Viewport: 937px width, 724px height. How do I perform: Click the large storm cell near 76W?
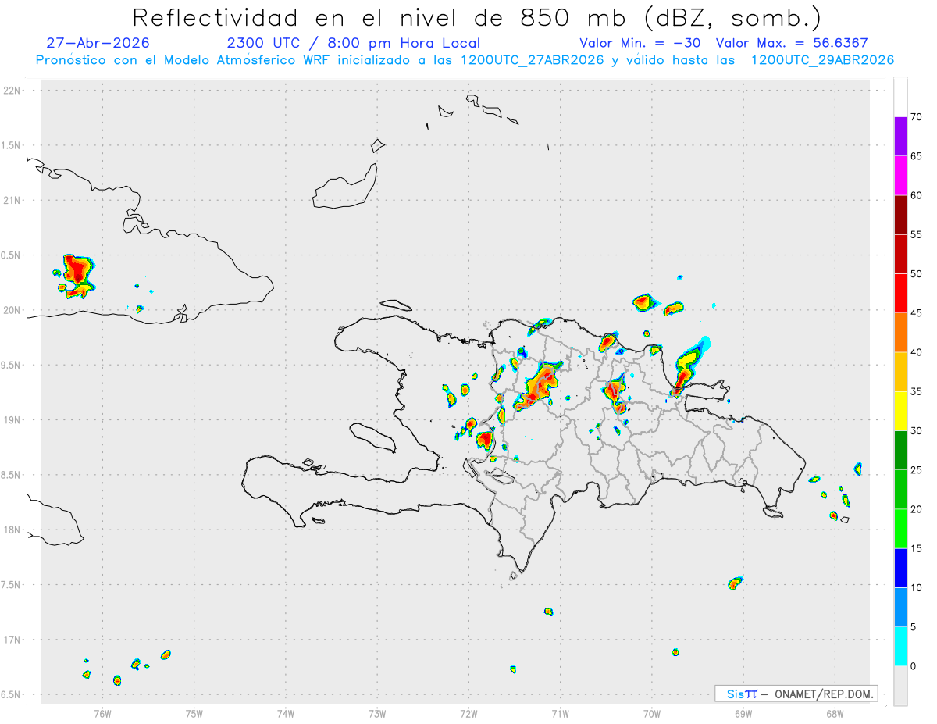coord(77,276)
